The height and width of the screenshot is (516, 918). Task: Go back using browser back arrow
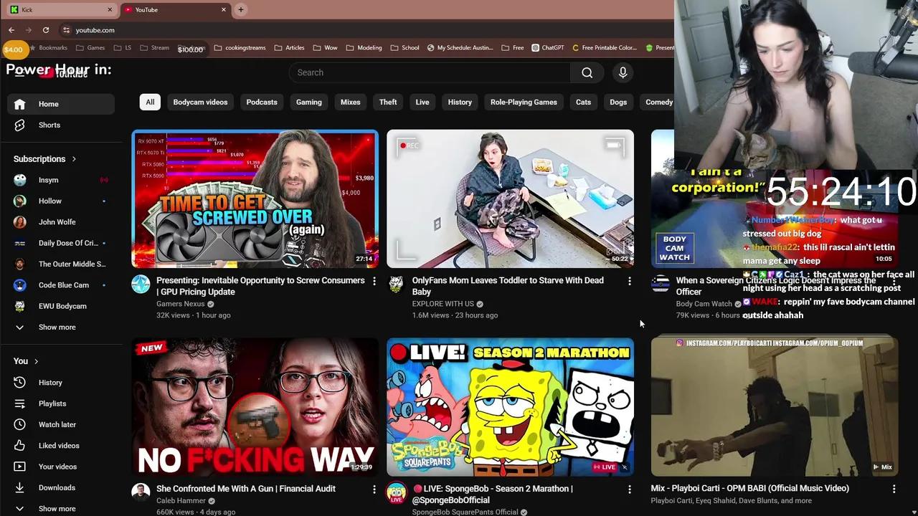tap(11, 30)
